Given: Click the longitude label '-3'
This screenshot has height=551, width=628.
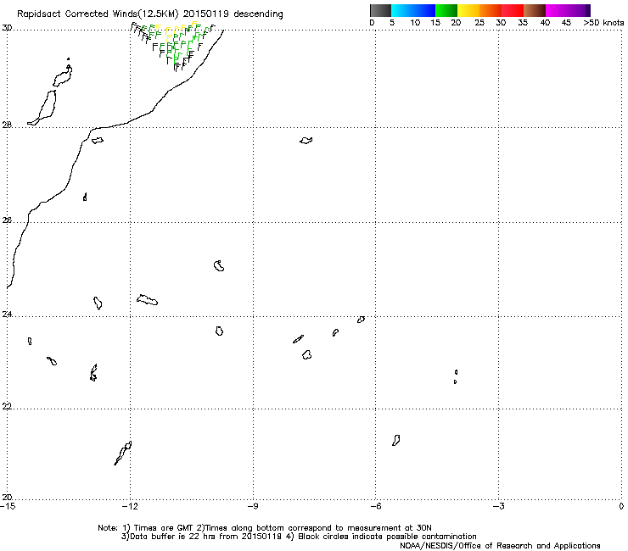Looking at the screenshot, I should click(x=498, y=506).
